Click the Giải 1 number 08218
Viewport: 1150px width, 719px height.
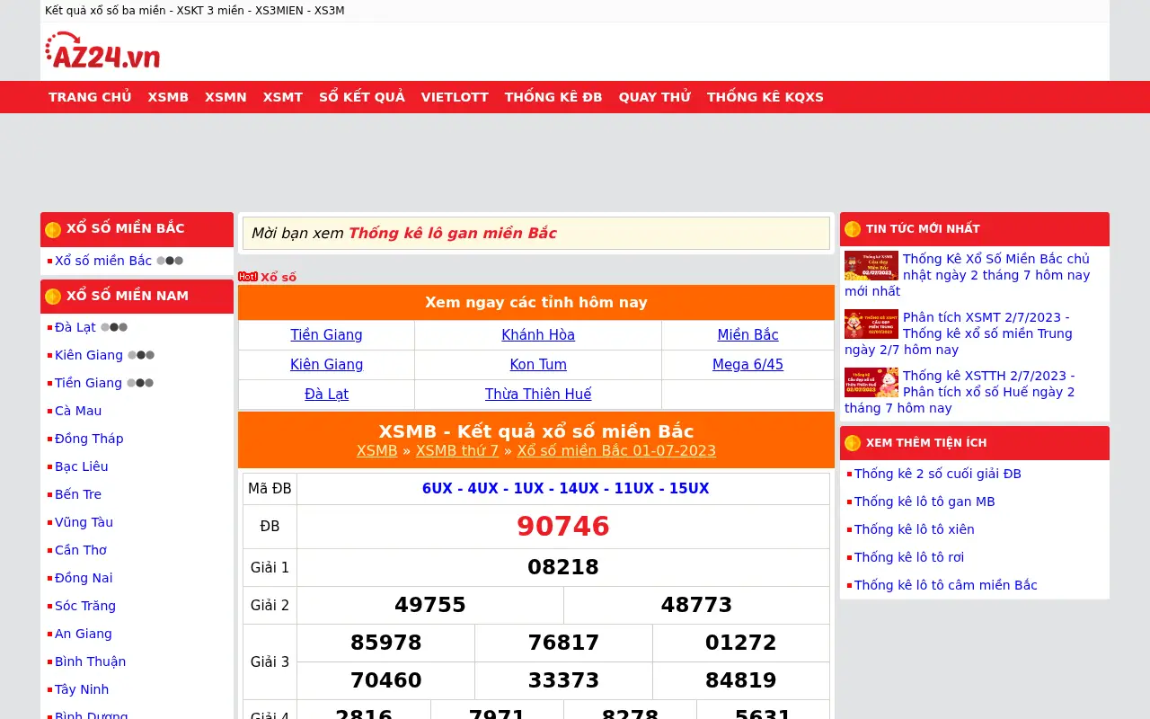coord(563,567)
